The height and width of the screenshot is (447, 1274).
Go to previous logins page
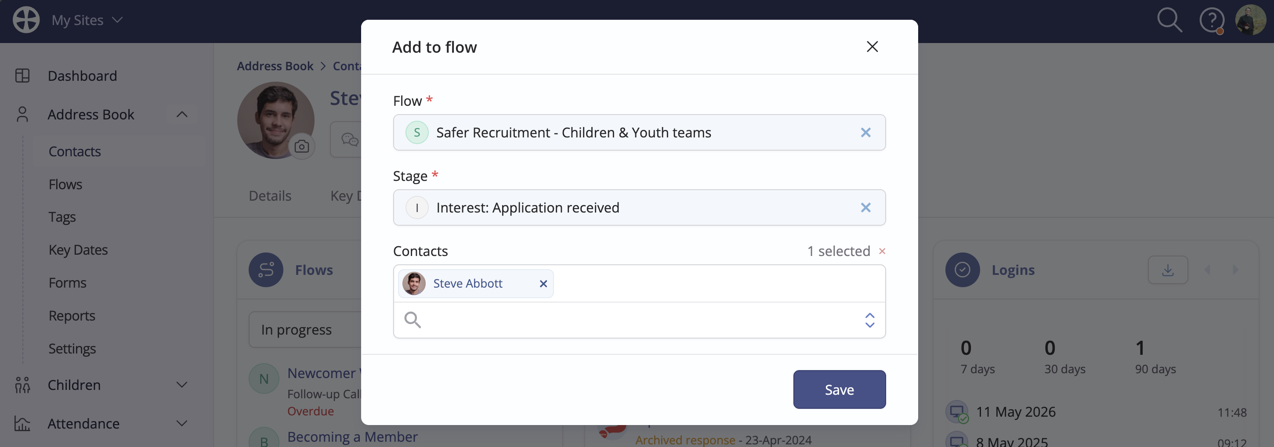(1207, 270)
